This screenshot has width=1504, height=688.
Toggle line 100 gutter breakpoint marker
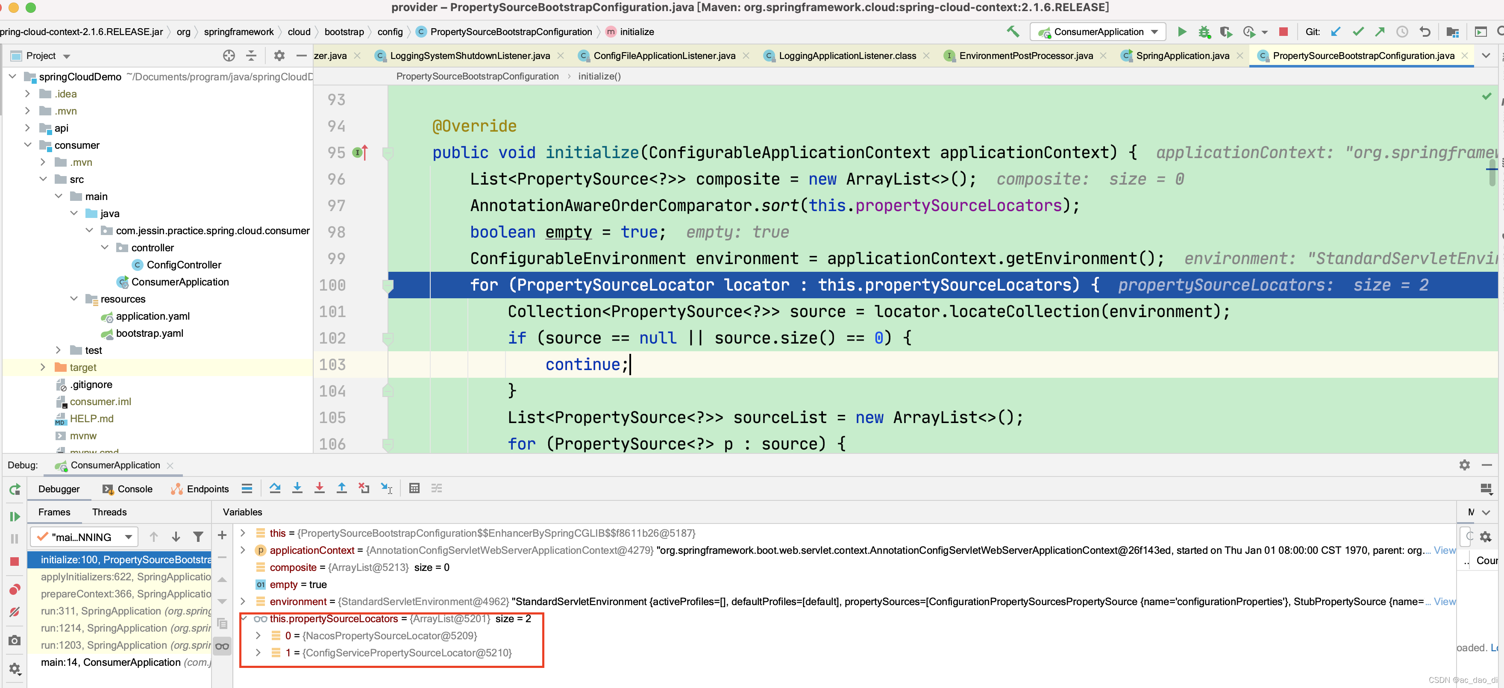click(388, 285)
